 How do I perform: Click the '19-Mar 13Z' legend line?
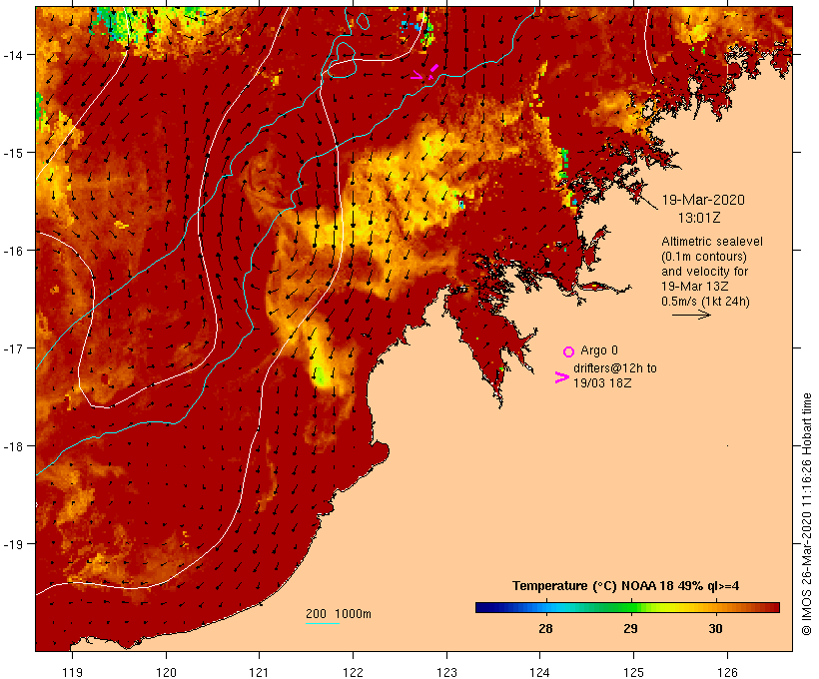695,287
